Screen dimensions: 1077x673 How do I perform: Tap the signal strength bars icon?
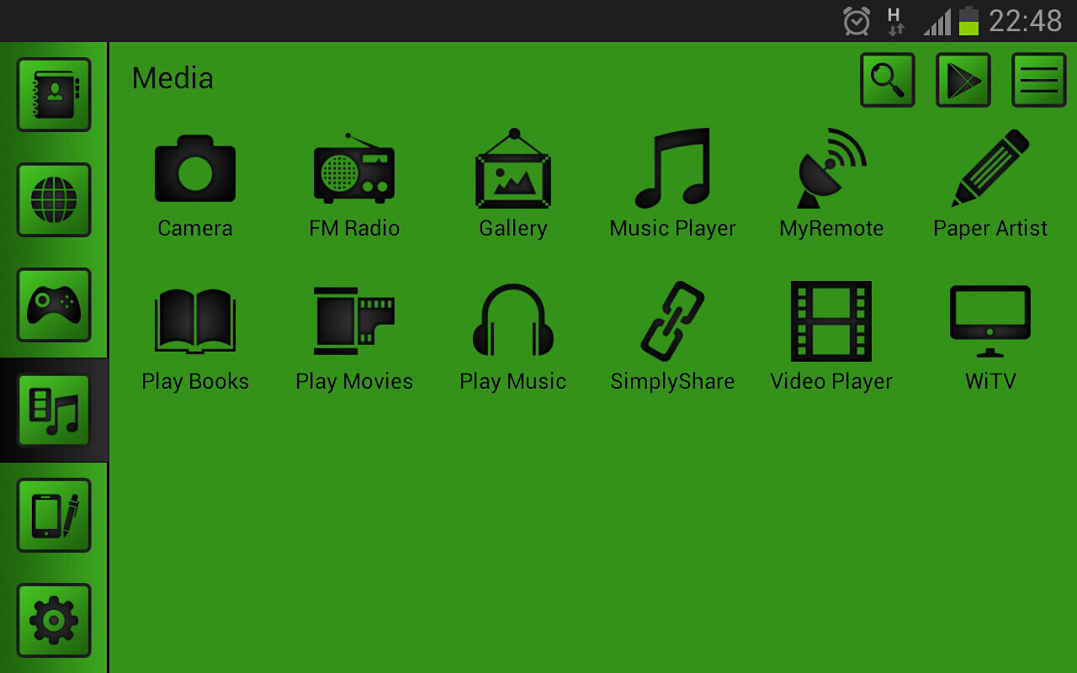(x=937, y=22)
